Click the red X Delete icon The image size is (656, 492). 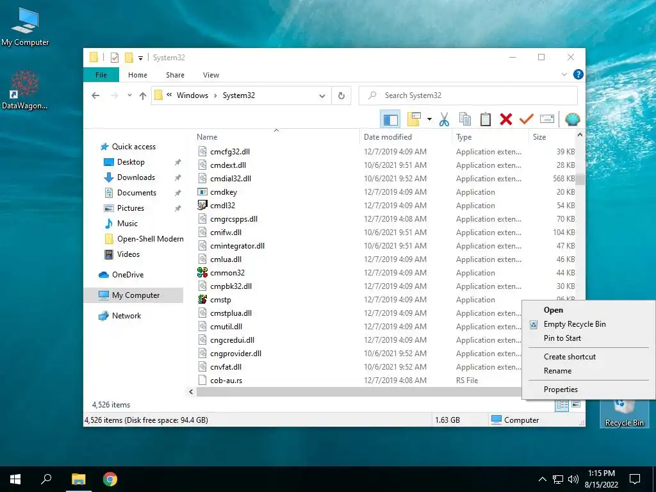506,119
